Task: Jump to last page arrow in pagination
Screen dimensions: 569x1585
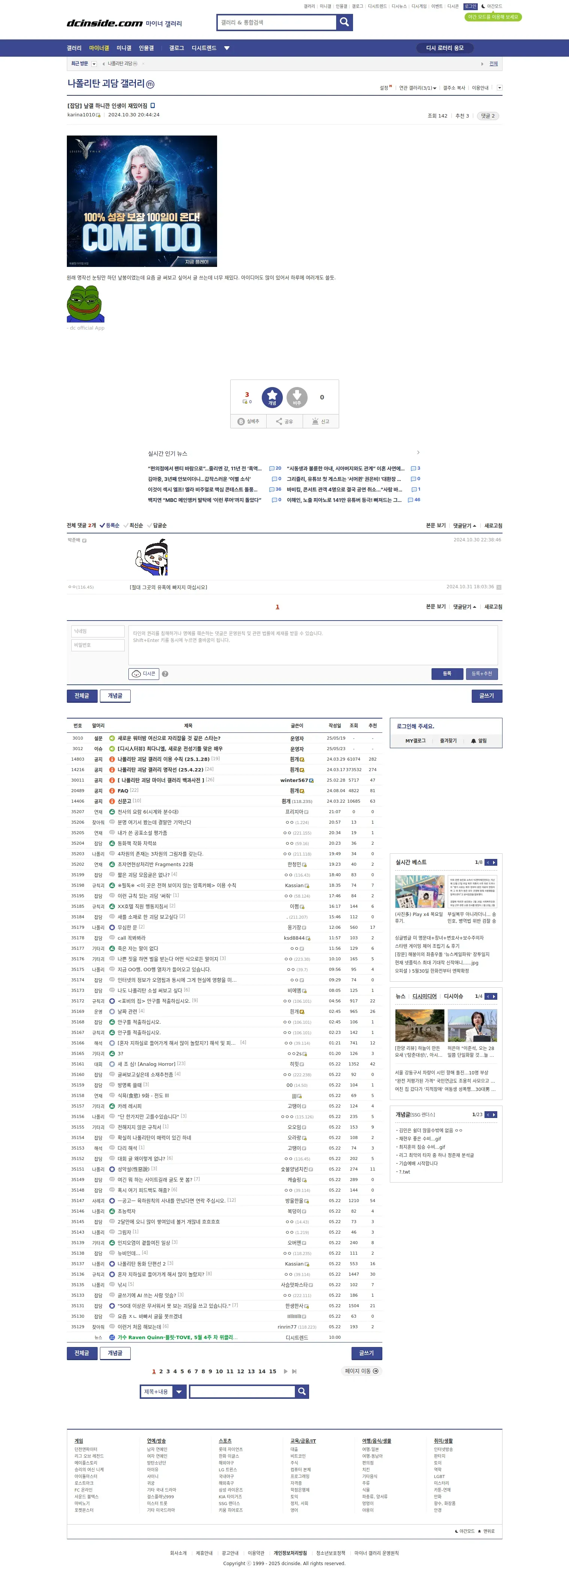Action: pyautogui.click(x=294, y=1371)
